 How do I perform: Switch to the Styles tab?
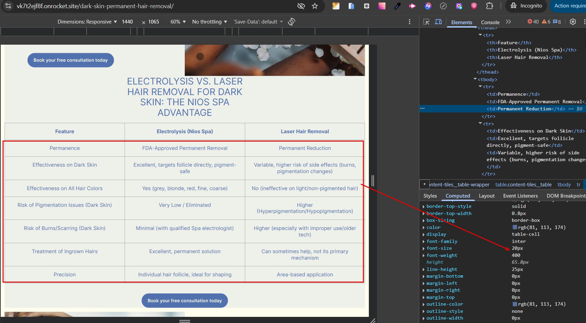(430, 196)
